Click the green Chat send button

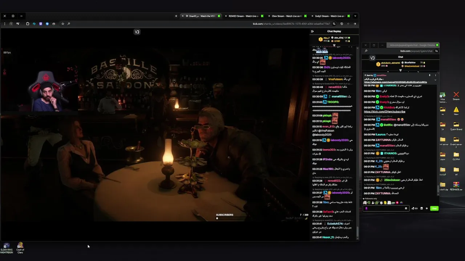point(434,208)
